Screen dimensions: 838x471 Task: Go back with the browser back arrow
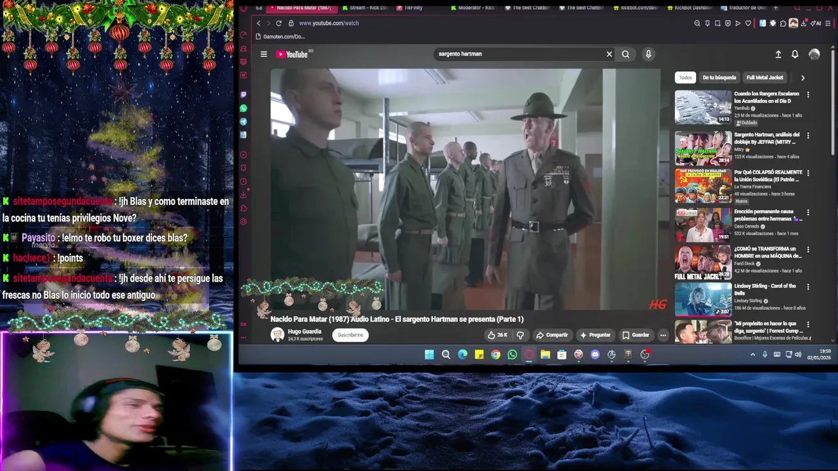coord(258,23)
